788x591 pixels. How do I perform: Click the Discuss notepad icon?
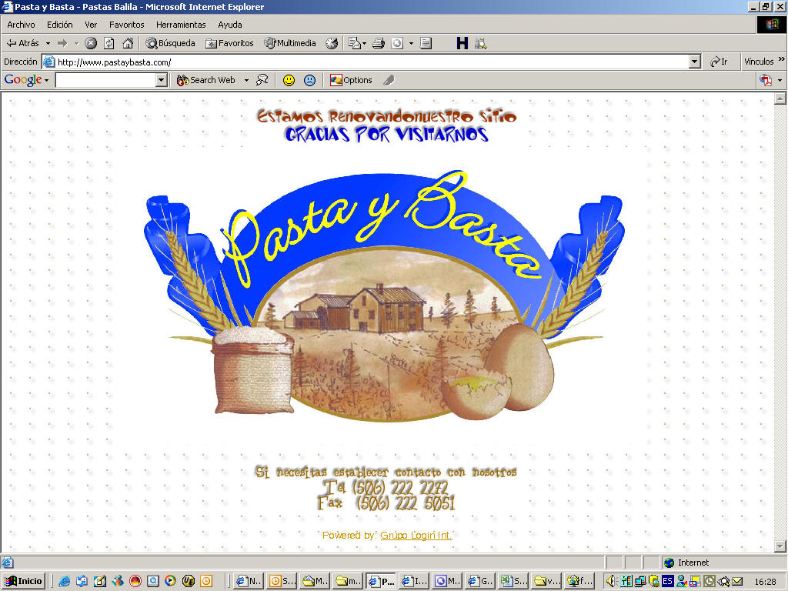coord(426,43)
